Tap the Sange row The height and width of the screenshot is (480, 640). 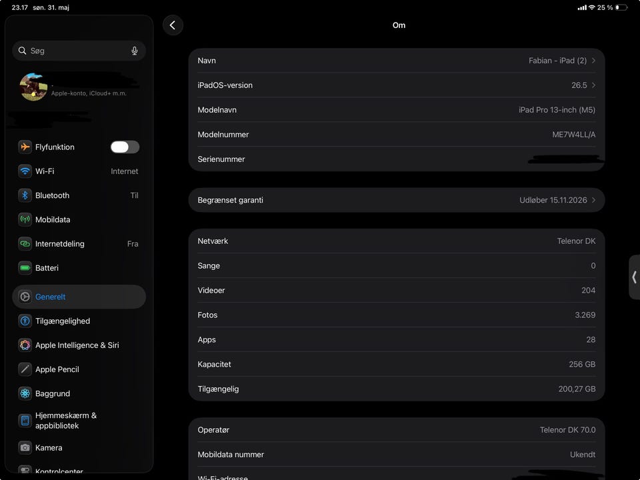396,266
